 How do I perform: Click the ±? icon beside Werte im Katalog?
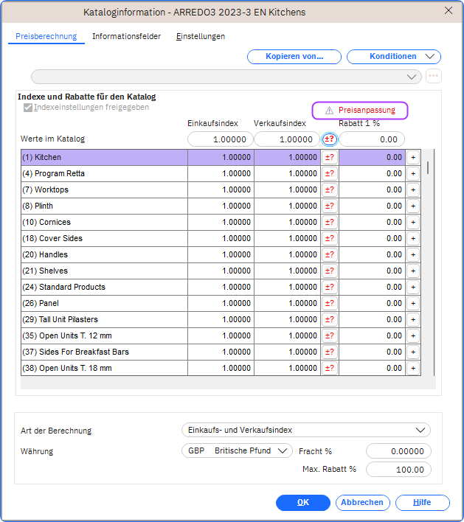pos(330,139)
